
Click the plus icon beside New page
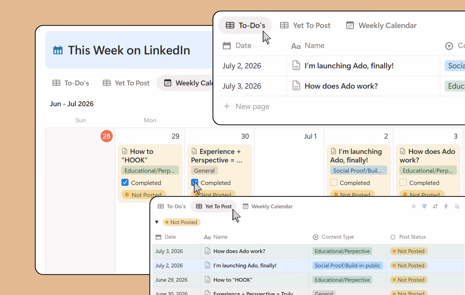coord(227,106)
